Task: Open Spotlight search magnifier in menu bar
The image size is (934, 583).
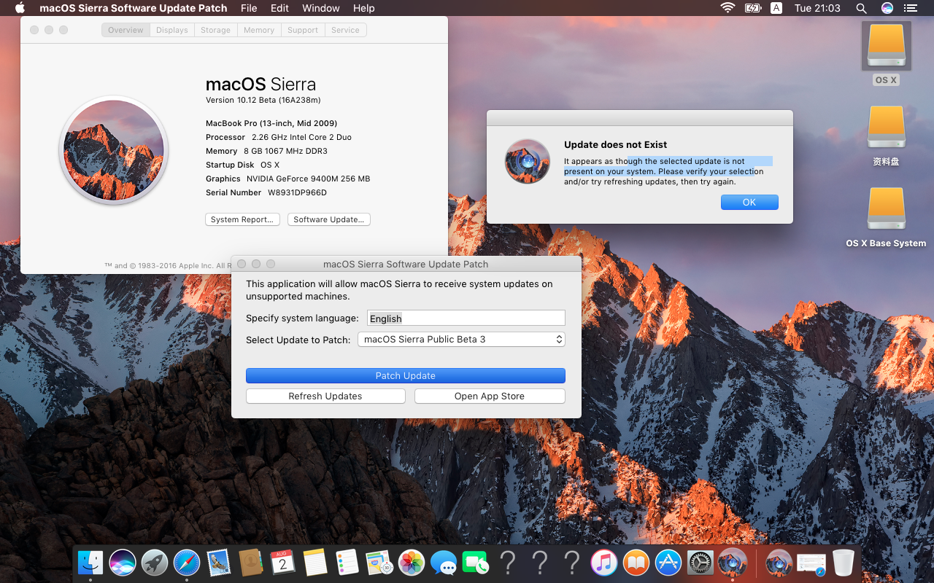Action: pyautogui.click(x=861, y=8)
